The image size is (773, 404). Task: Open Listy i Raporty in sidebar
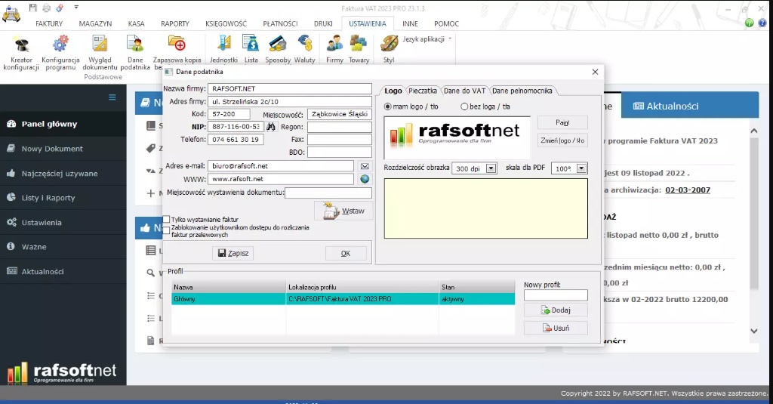(63, 198)
